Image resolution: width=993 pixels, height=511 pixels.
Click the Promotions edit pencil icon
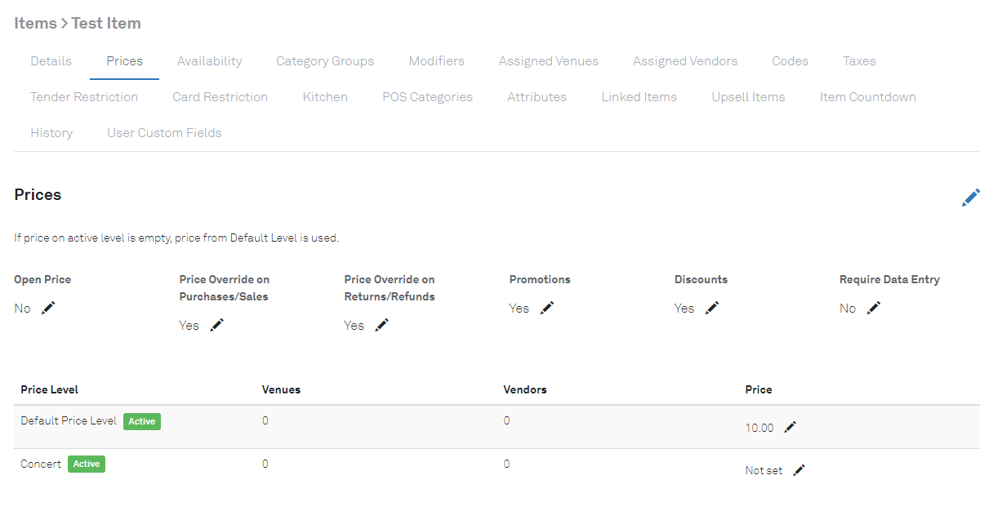tap(547, 308)
